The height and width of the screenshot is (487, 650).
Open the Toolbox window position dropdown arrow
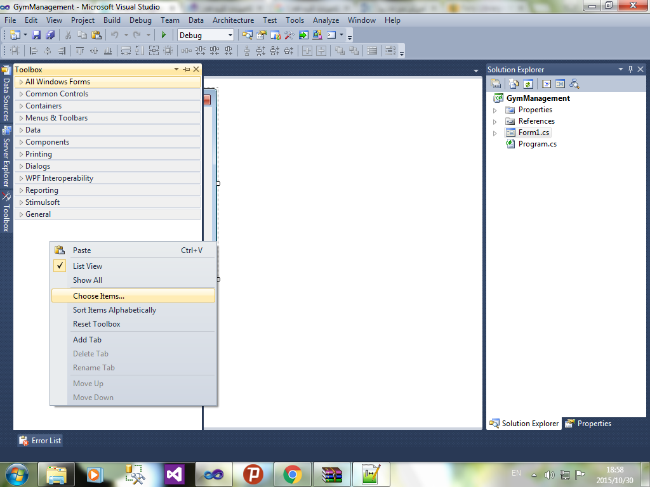pos(176,69)
